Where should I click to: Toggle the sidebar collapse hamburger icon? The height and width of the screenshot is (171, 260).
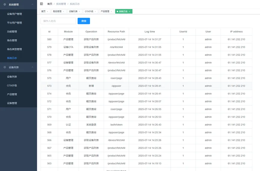pyautogui.click(x=42, y=4)
